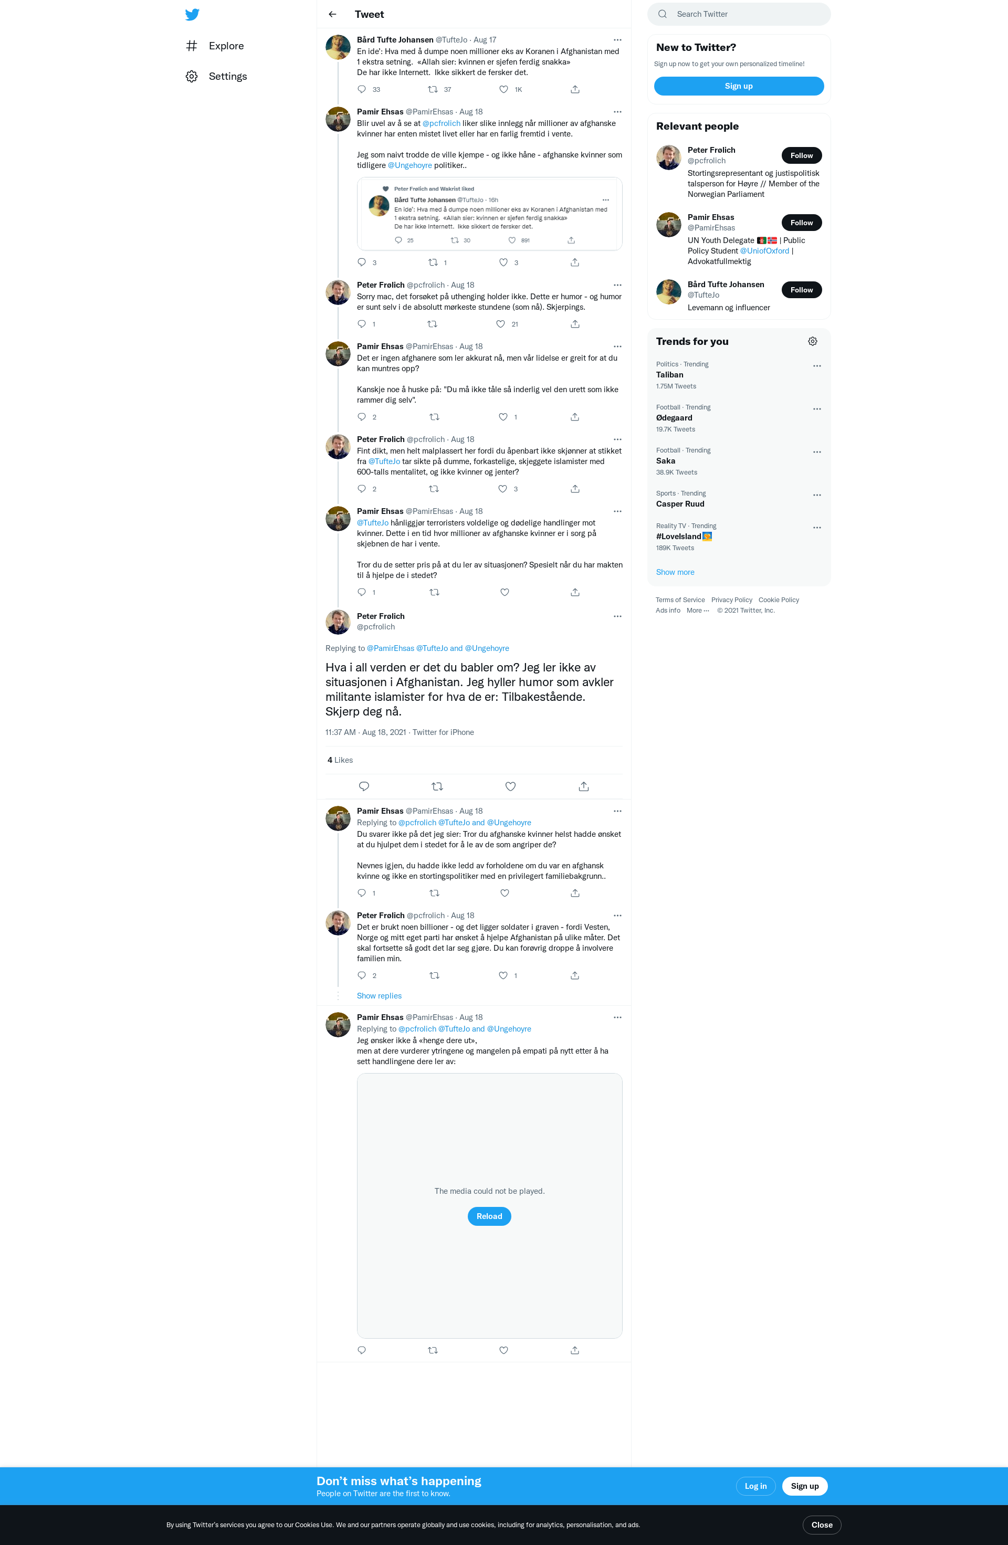Share Peter Frølich's main tweet
This screenshot has width=1008, height=1545.
pos(583,786)
